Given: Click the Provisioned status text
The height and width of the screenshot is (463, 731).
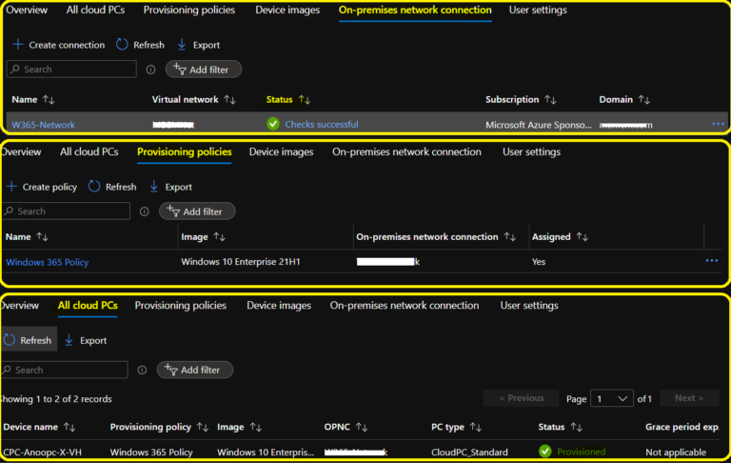Looking at the screenshot, I should point(581,452).
